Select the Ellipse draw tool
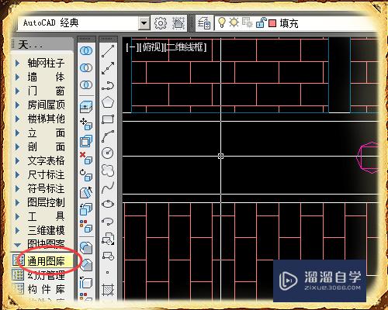This screenshot has width=388, height=310. tap(108, 205)
